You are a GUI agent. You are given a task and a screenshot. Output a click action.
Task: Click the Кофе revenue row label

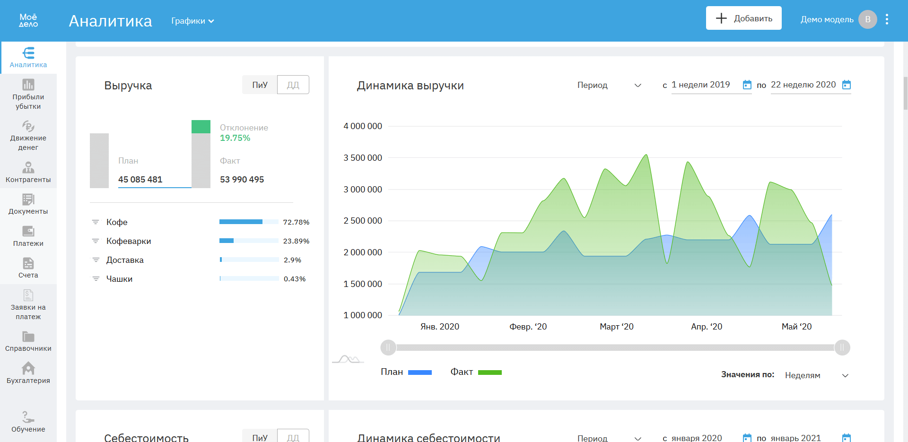(x=117, y=222)
